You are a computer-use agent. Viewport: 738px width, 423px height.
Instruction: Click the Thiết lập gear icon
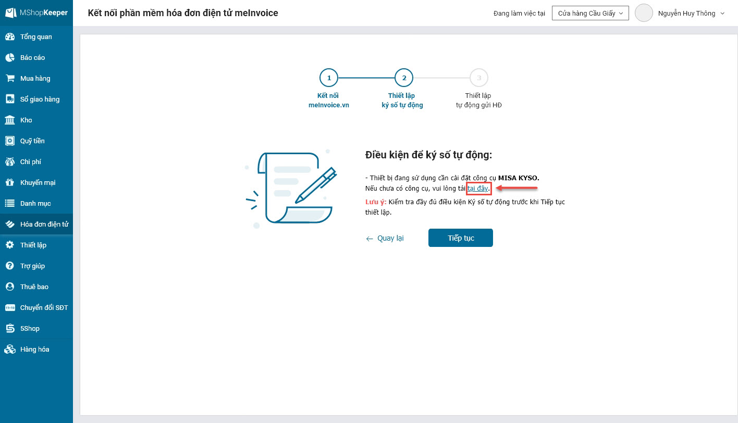[10, 245]
